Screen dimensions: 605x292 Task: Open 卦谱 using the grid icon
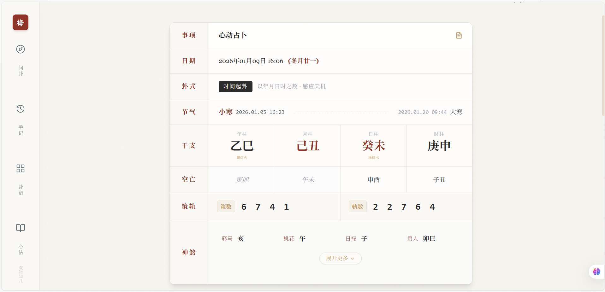pos(20,168)
